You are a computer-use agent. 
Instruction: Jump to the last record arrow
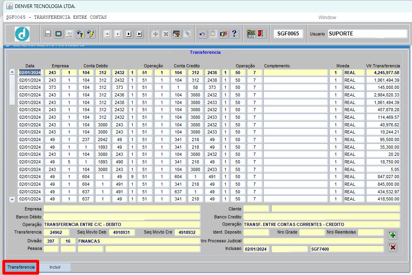click(x=139, y=34)
